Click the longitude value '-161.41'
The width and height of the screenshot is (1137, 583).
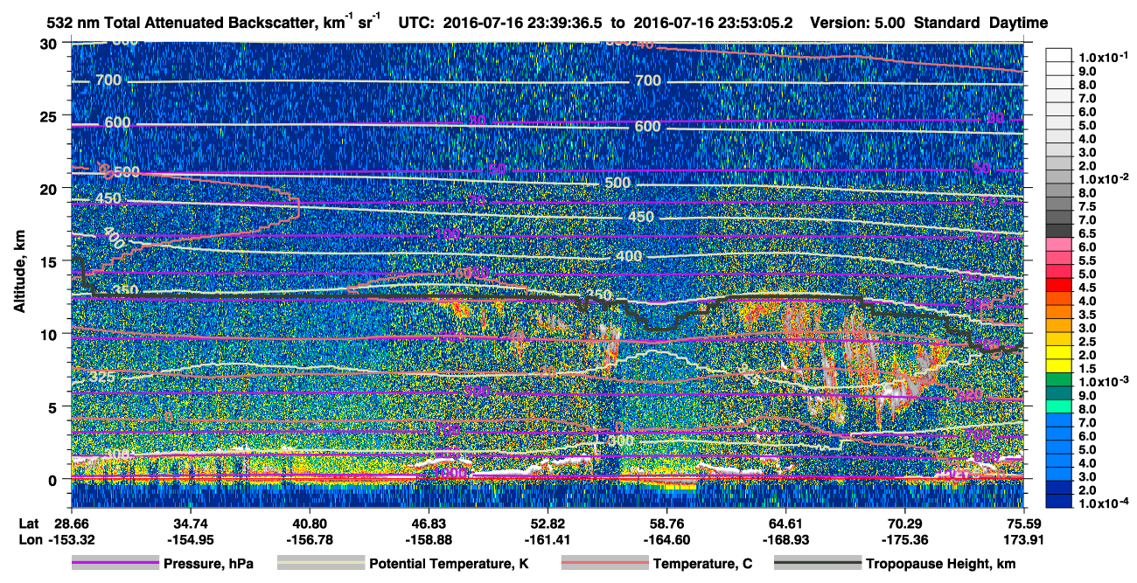pos(548,539)
